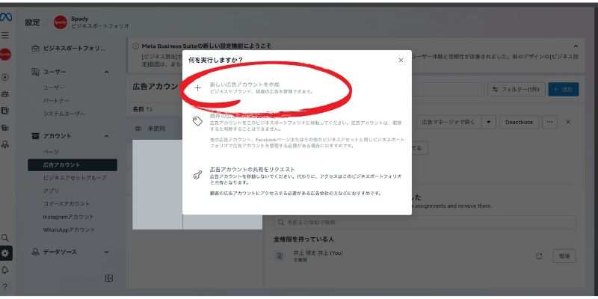Screen dimensions: 598x299
Task: Click the Deactivate button
Action: (519, 122)
